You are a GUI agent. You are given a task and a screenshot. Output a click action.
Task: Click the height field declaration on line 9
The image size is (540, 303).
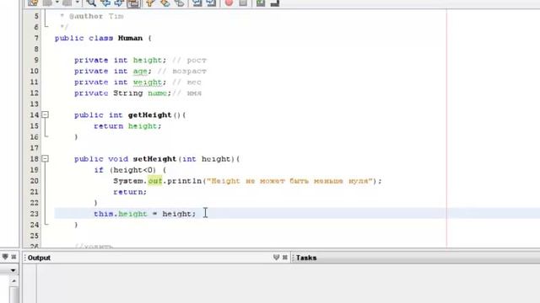148,60
